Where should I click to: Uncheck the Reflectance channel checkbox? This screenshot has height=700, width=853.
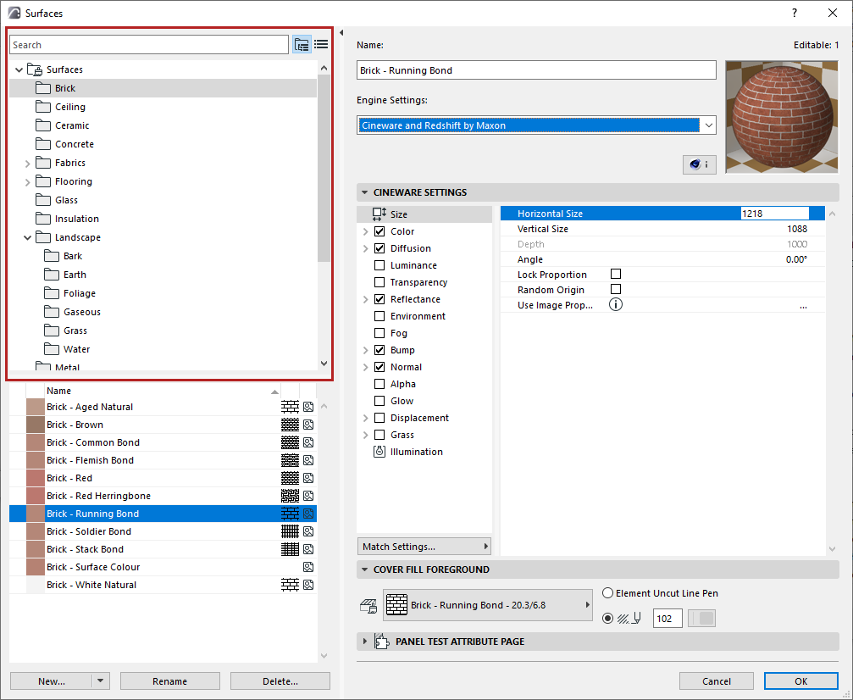coord(379,299)
